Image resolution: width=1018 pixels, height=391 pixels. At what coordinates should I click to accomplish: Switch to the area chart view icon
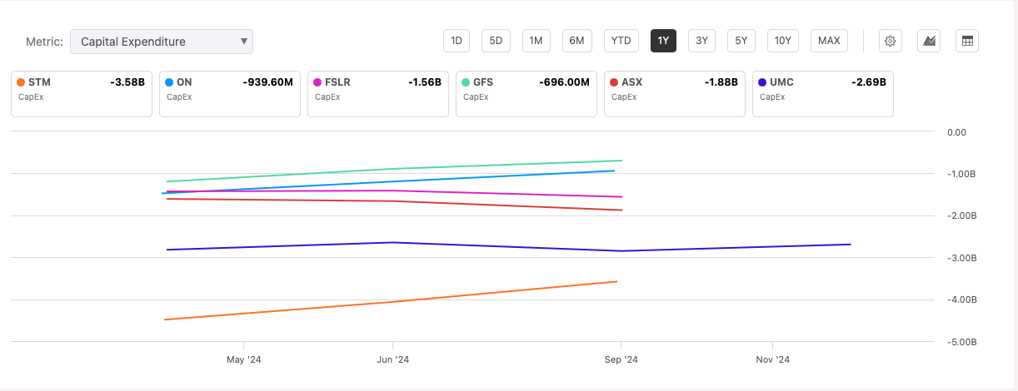[929, 41]
